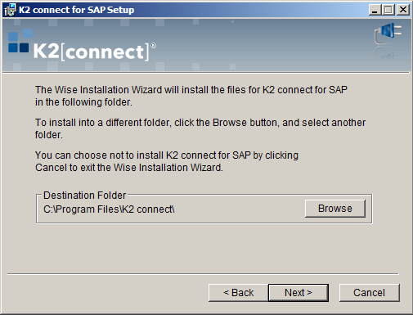The height and width of the screenshot is (315, 413).
Task: Continue the installation with Next
Action: (x=299, y=293)
